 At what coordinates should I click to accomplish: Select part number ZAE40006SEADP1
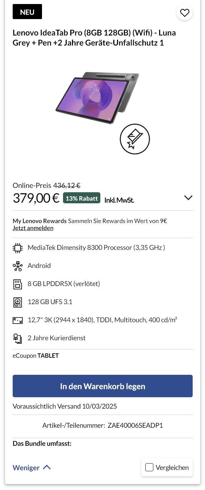tap(135, 426)
